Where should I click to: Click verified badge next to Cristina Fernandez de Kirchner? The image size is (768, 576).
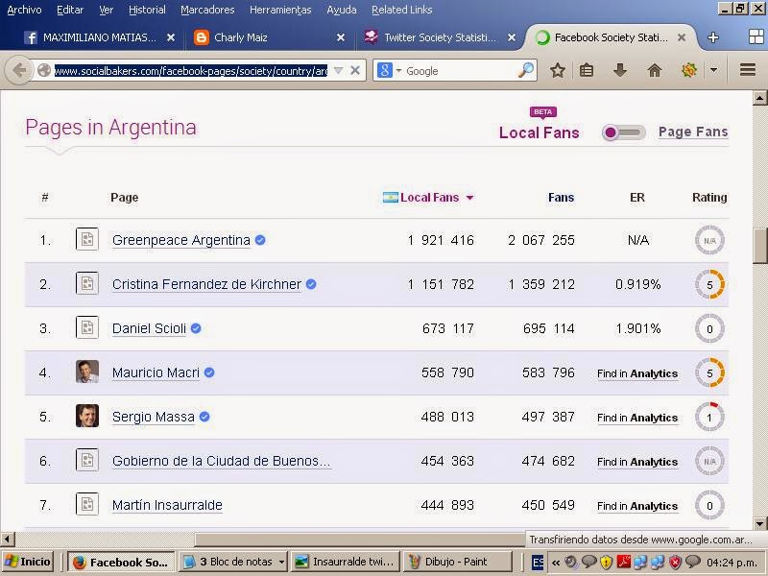coord(311,284)
